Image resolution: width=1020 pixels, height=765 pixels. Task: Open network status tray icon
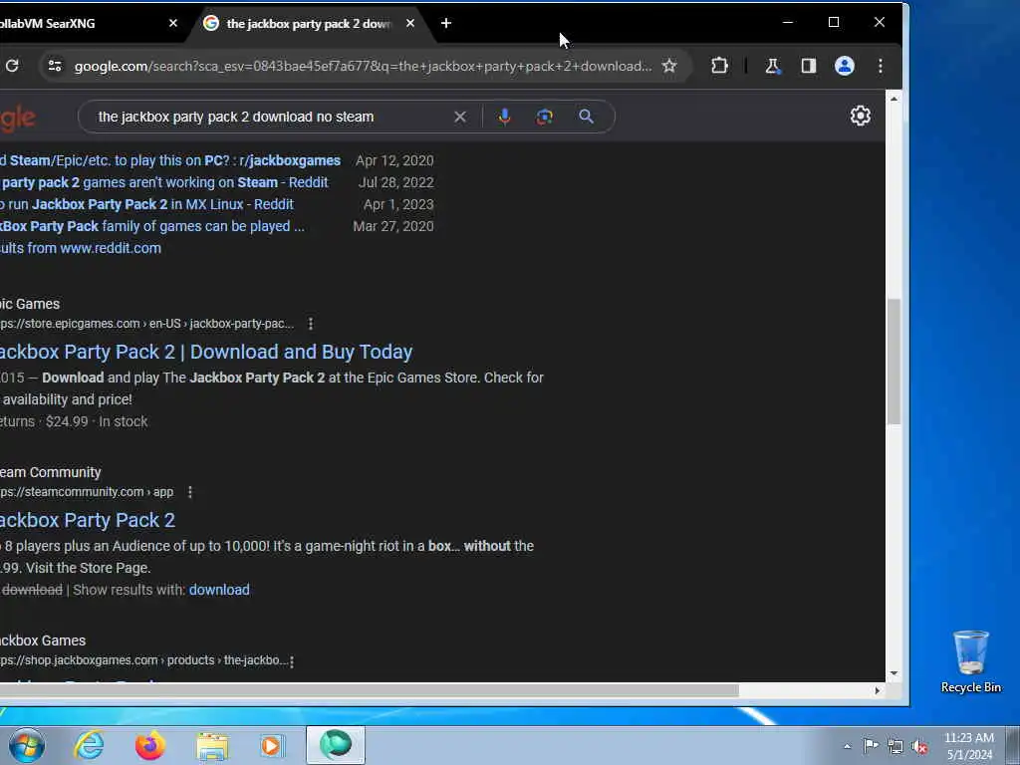[895, 746]
